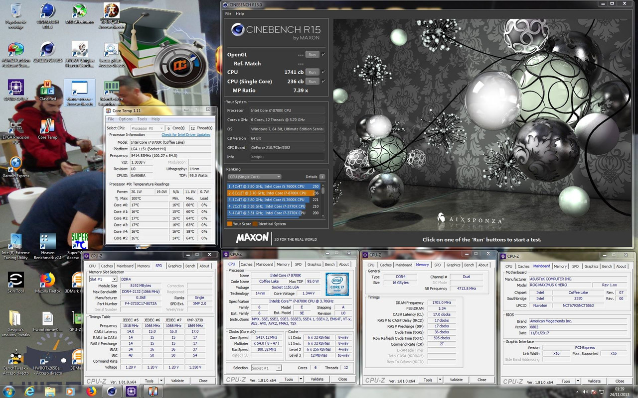Open Tools dropdown arrow in Memory CPU-Z window

[x=440, y=380]
